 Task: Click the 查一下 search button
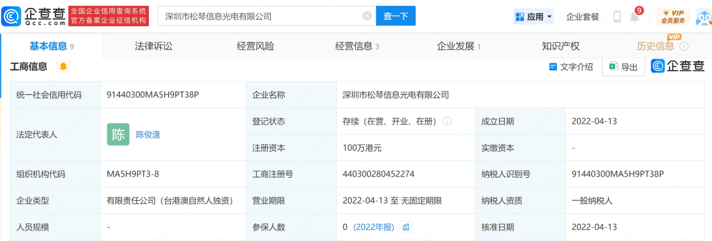396,16
